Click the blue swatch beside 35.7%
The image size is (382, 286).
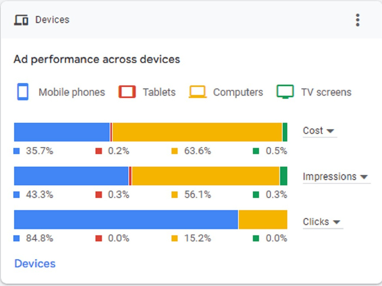pos(16,151)
